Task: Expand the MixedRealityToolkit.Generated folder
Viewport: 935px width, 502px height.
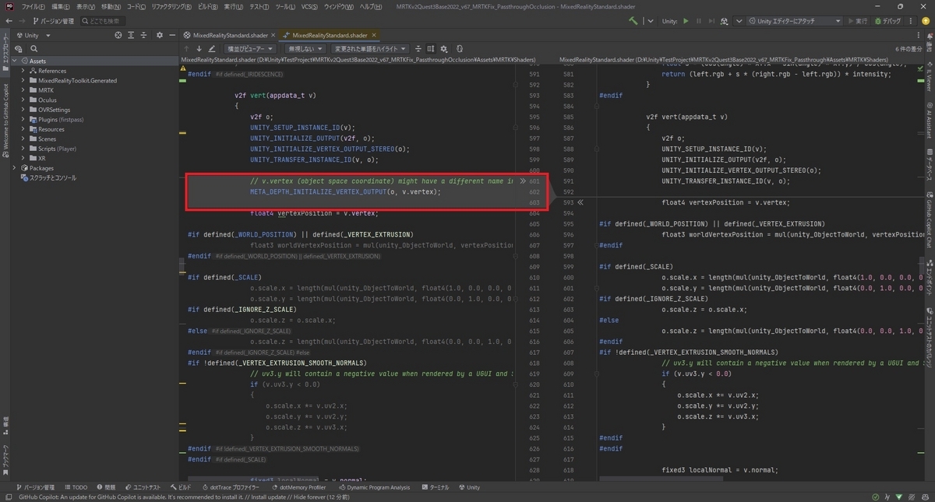Action: pos(24,80)
